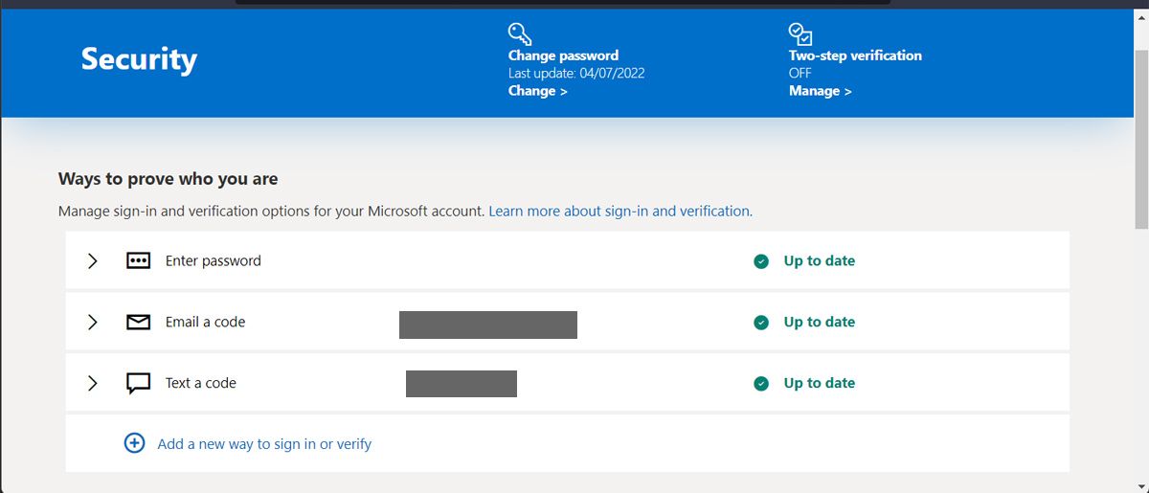1149x493 pixels.
Task: Open Manage two-step verification
Action: click(820, 91)
